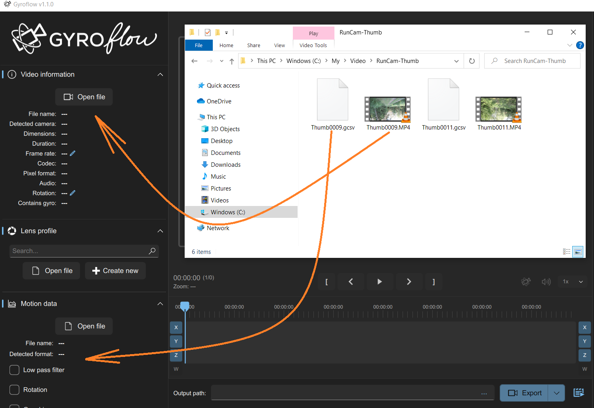Viewport: 594px width, 408px height.
Task: Browse output path with the ellipsis button
Action: pos(484,393)
